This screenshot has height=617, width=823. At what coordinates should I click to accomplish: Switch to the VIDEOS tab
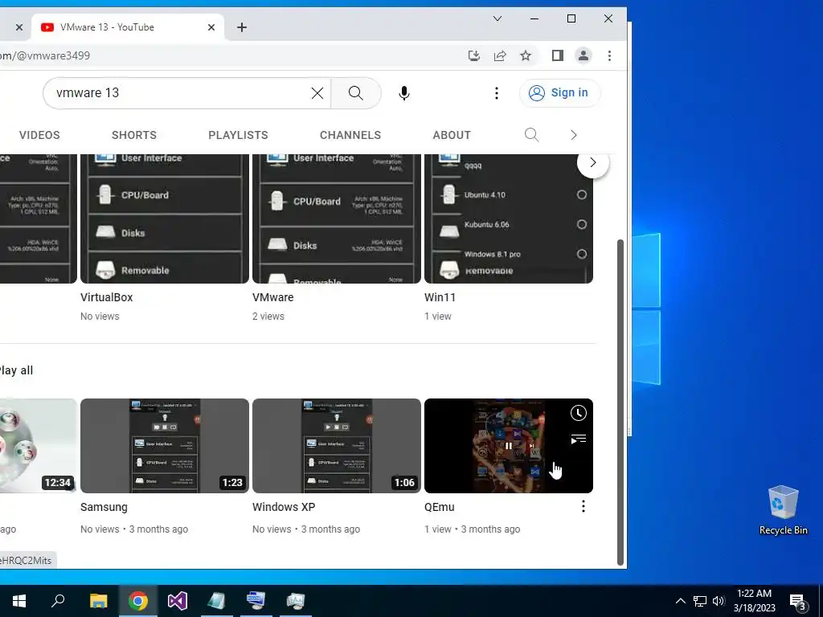[x=39, y=135]
